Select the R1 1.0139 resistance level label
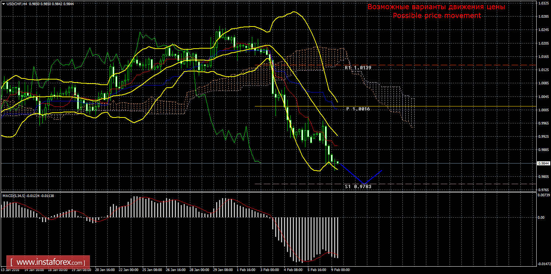 [358, 68]
